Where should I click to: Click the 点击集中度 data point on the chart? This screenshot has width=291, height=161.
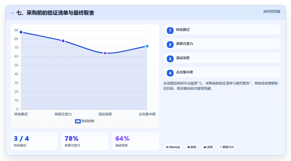click(x=147, y=46)
